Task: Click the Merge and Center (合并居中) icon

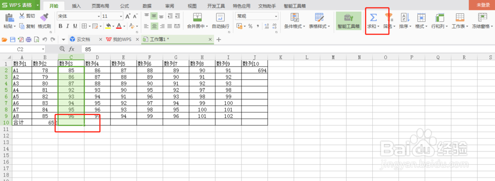Action: pos(198,17)
